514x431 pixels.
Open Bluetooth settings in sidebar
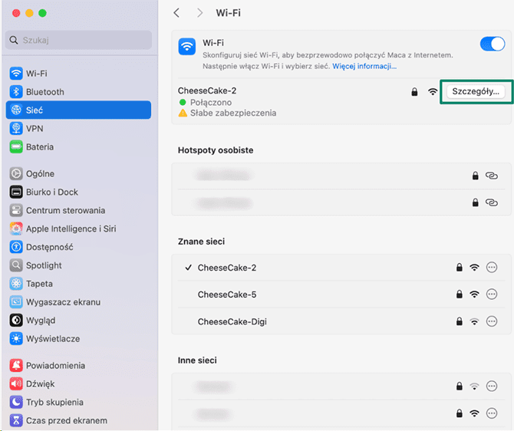click(44, 92)
